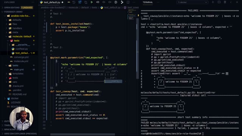Open the files folder

(x=15, y=24)
